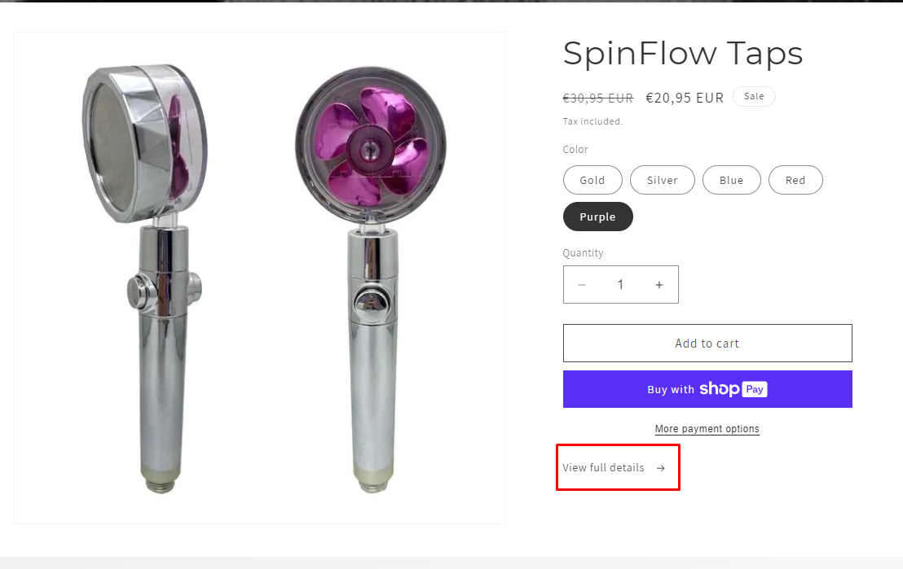The image size is (903, 569).
Task: Click the arrow beside View full details
Action: 661,468
